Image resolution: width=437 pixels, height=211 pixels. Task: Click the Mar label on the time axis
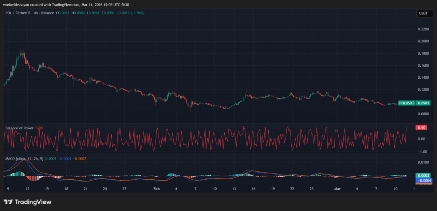pos(338,189)
